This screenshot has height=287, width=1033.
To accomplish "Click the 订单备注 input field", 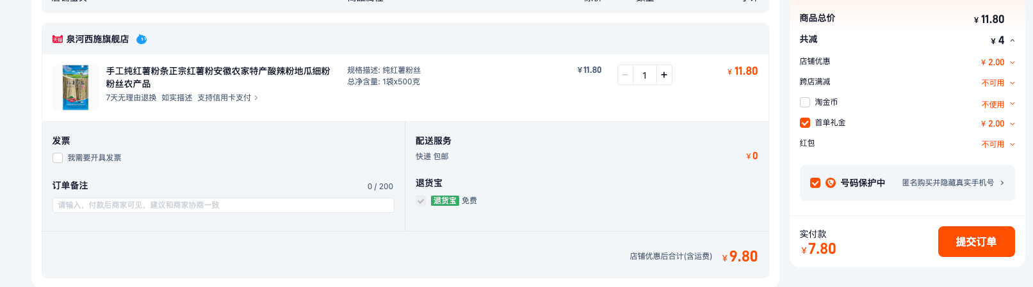I will point(223,205).
